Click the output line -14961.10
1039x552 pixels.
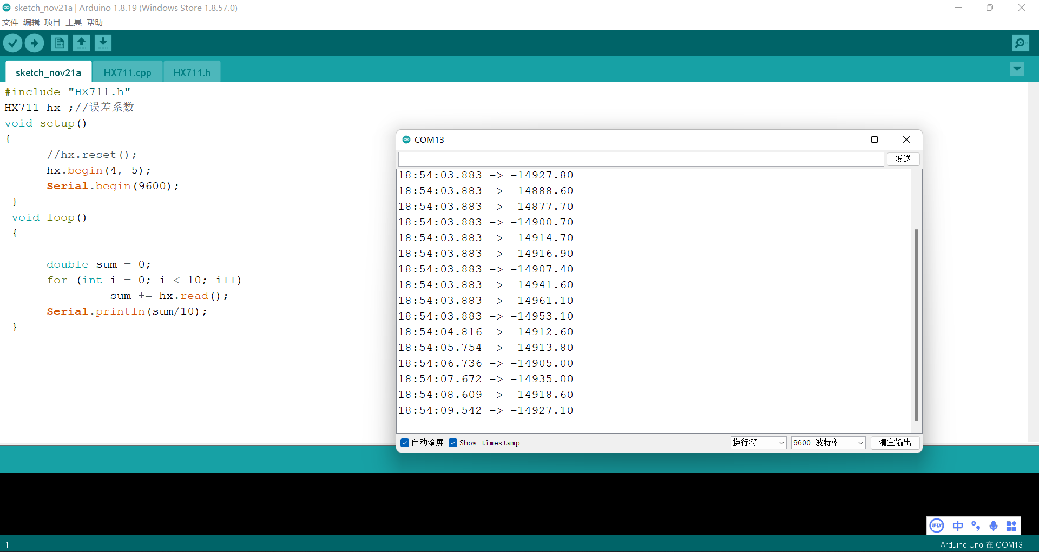coord(485,301)
